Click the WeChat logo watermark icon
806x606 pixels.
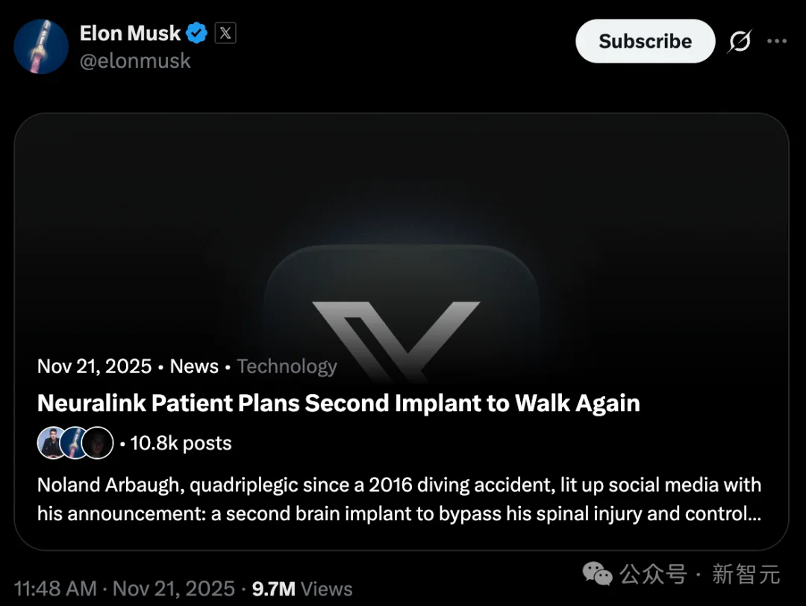pos(598,574)
